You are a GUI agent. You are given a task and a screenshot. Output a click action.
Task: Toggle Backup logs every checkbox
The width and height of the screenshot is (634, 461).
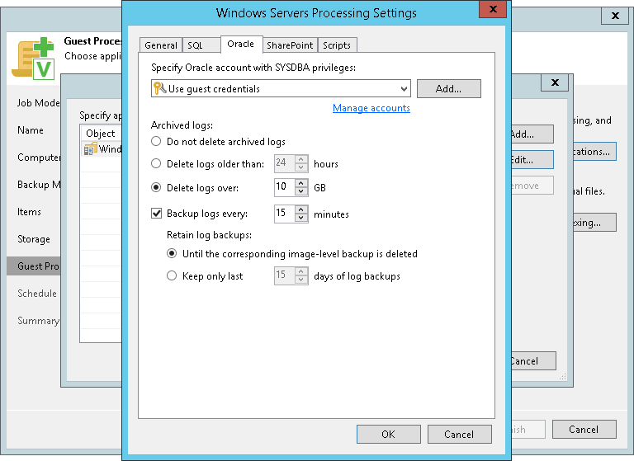(157, 214)
